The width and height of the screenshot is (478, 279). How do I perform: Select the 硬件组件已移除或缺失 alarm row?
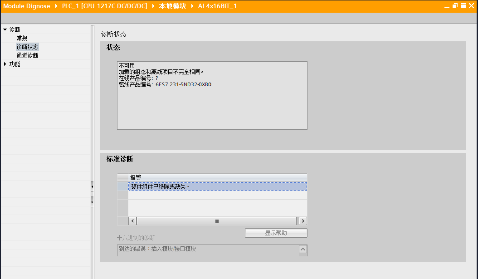point(217,186)
